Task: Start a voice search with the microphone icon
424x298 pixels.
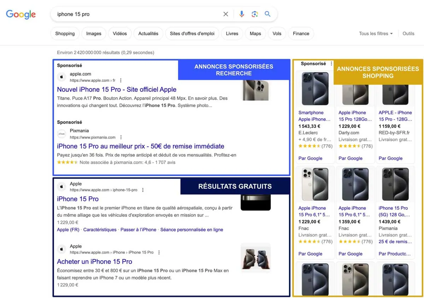Action: point(242,14)
